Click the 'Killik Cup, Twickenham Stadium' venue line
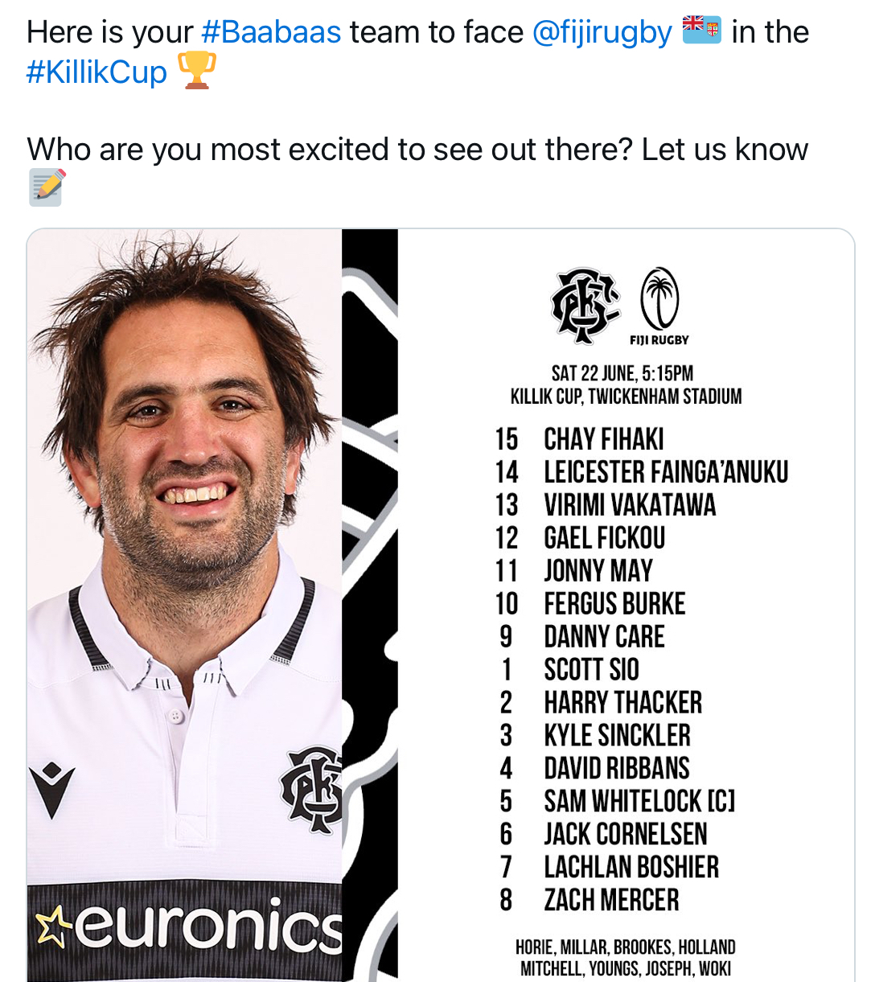875x982 pixels. [x=626, y=396]
